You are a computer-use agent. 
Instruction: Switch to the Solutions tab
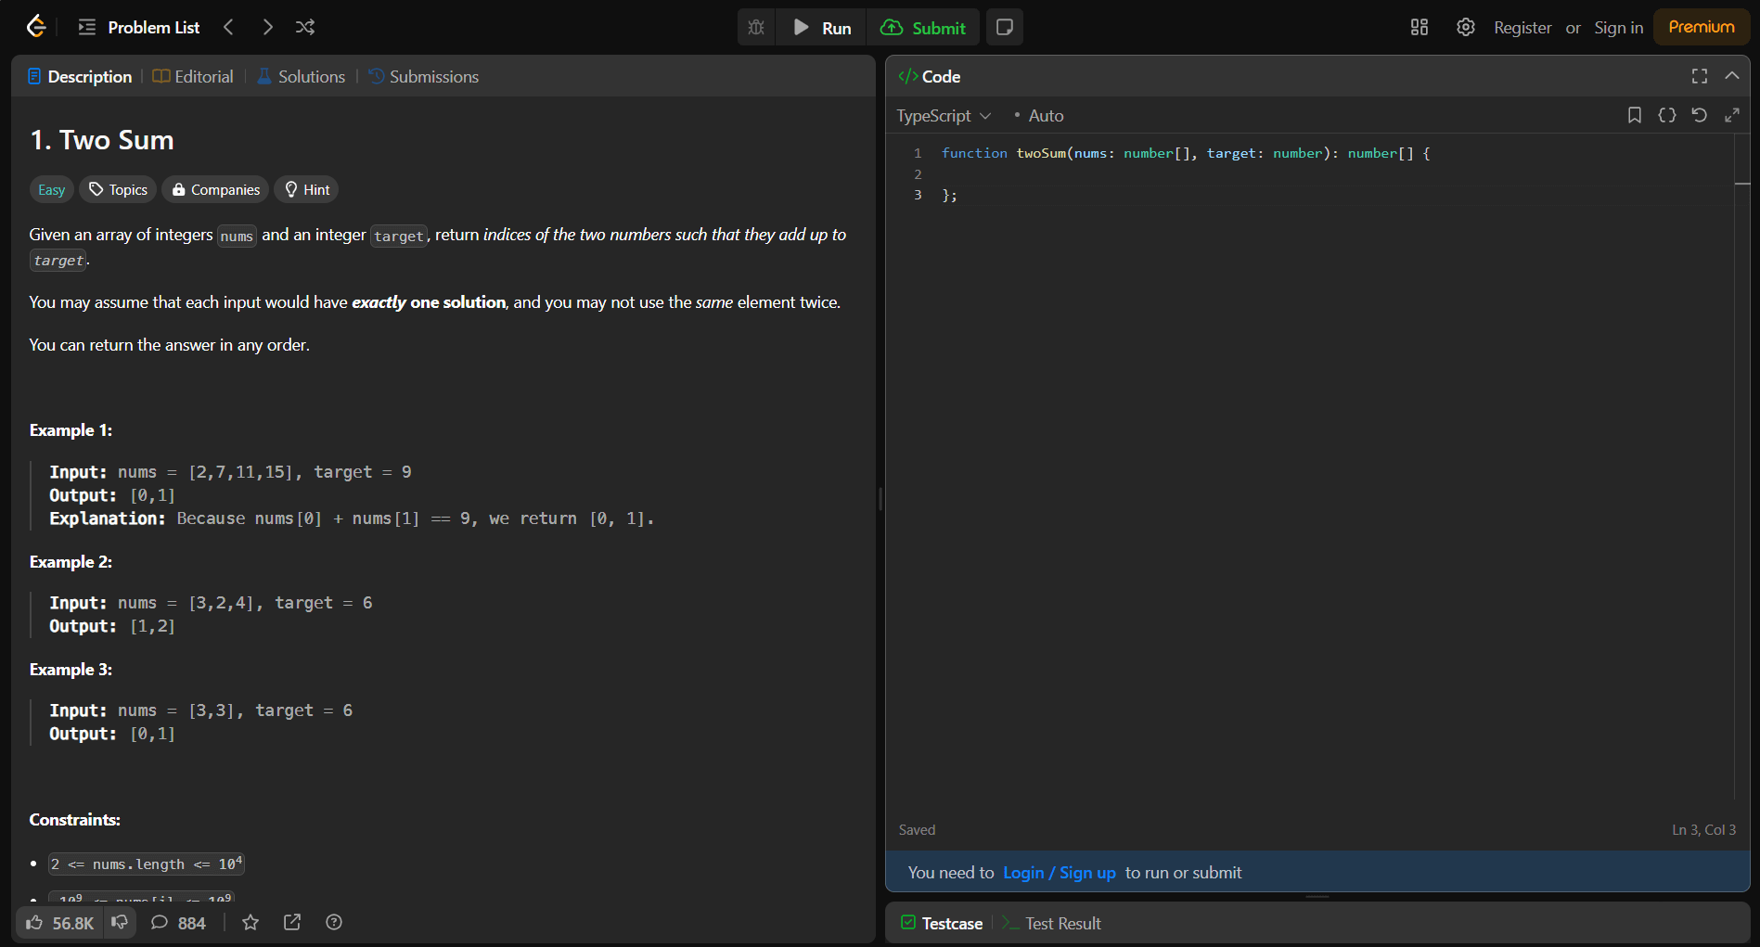(x=301, y=76)
